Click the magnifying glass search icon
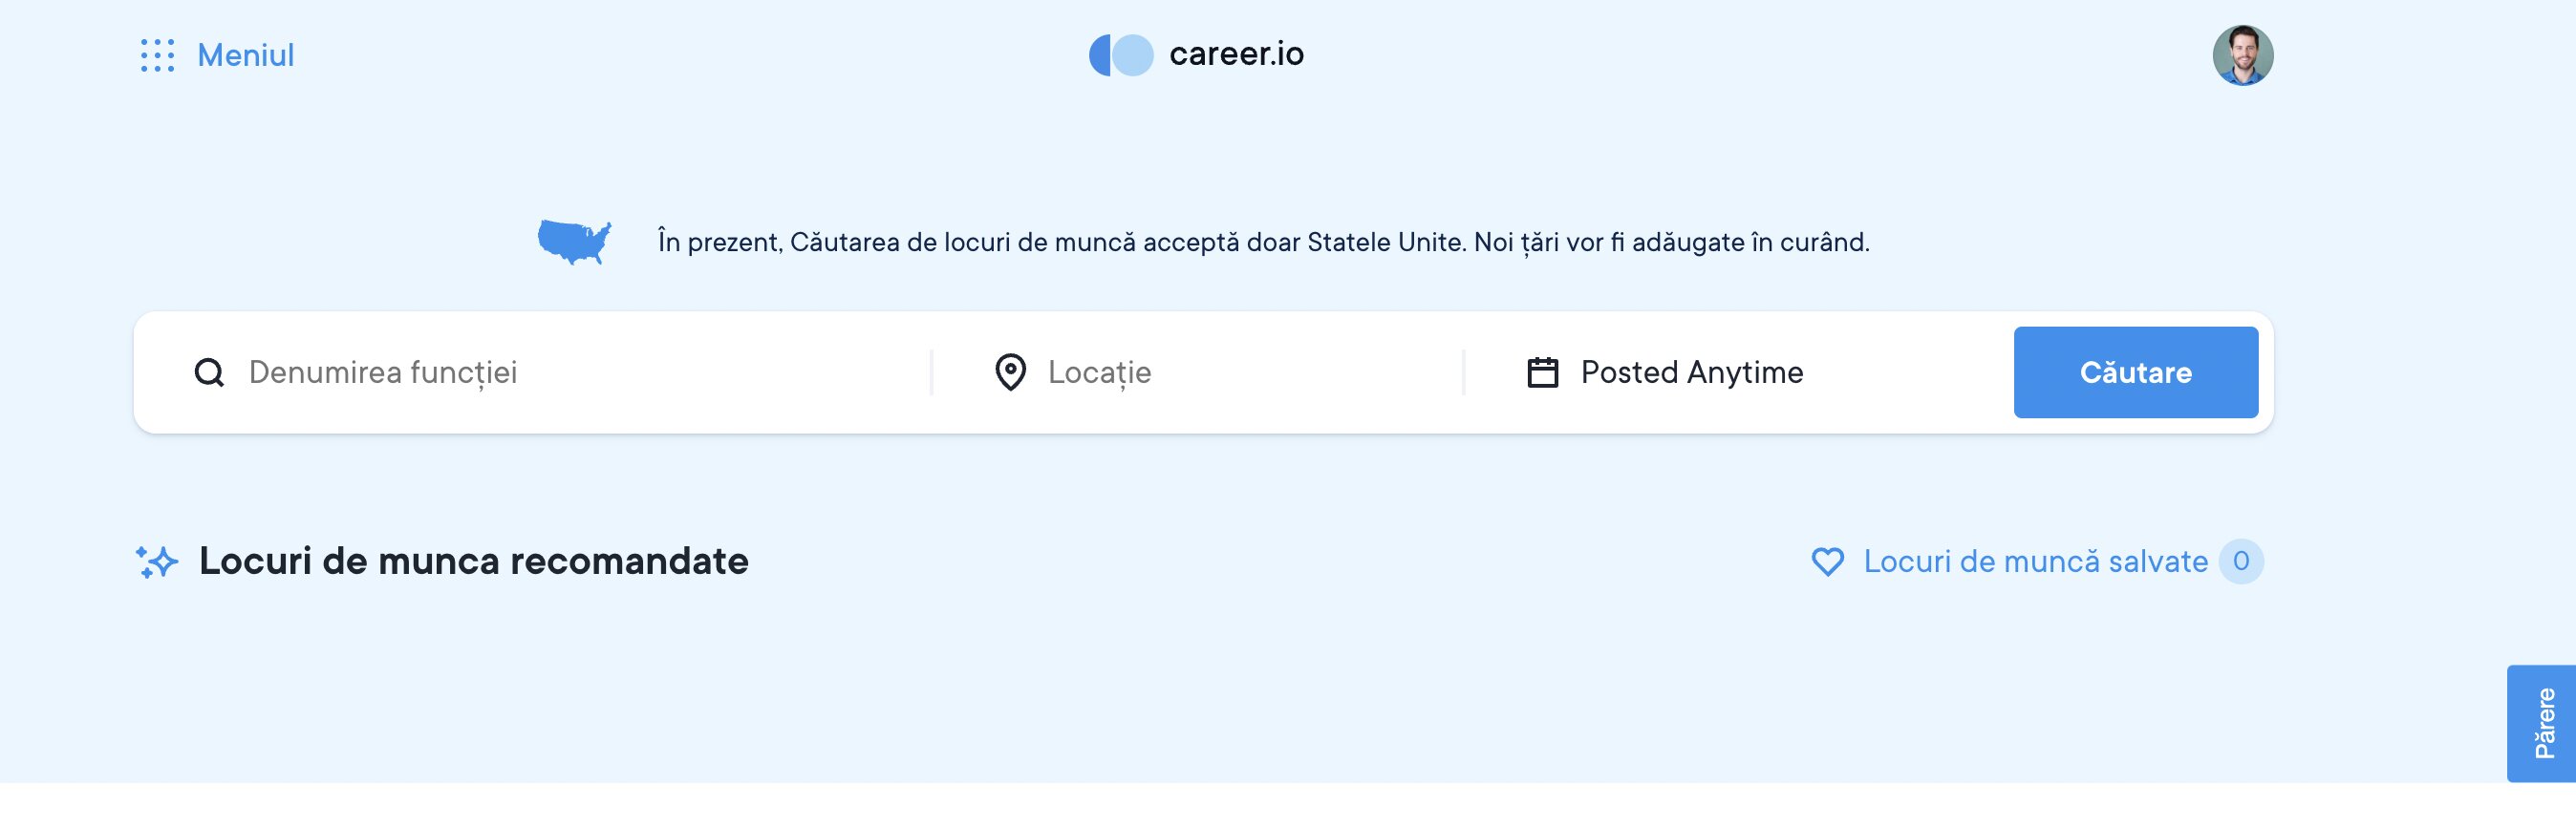This screenshot has width=2576, height=827. pos(209,373)
